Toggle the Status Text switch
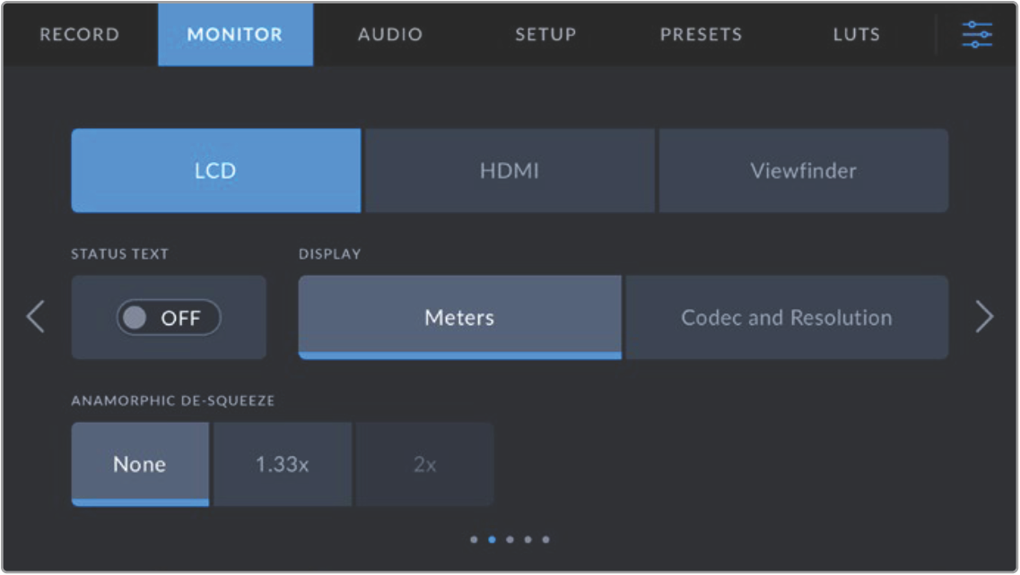The image size is (1020, 575). click(169, 318)
